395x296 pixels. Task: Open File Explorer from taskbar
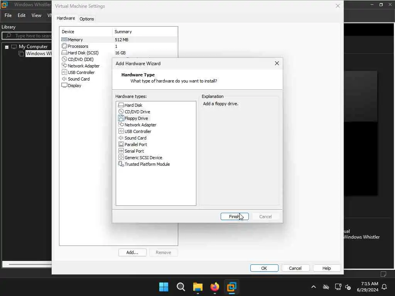(x=198, y=287)
